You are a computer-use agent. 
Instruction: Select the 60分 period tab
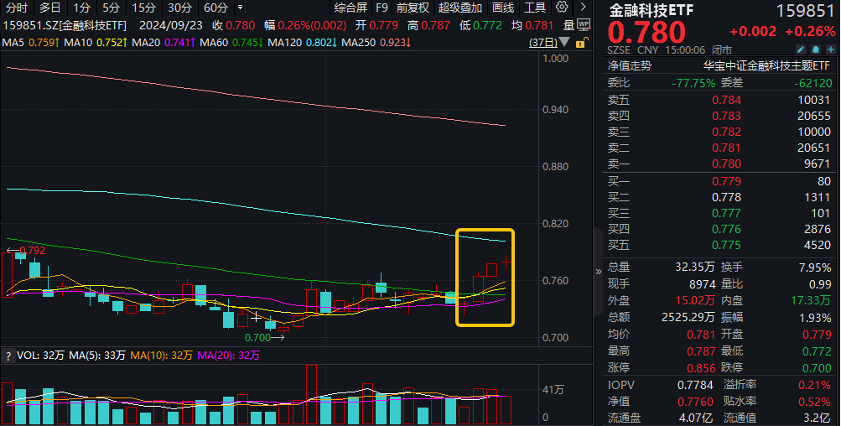216,8
